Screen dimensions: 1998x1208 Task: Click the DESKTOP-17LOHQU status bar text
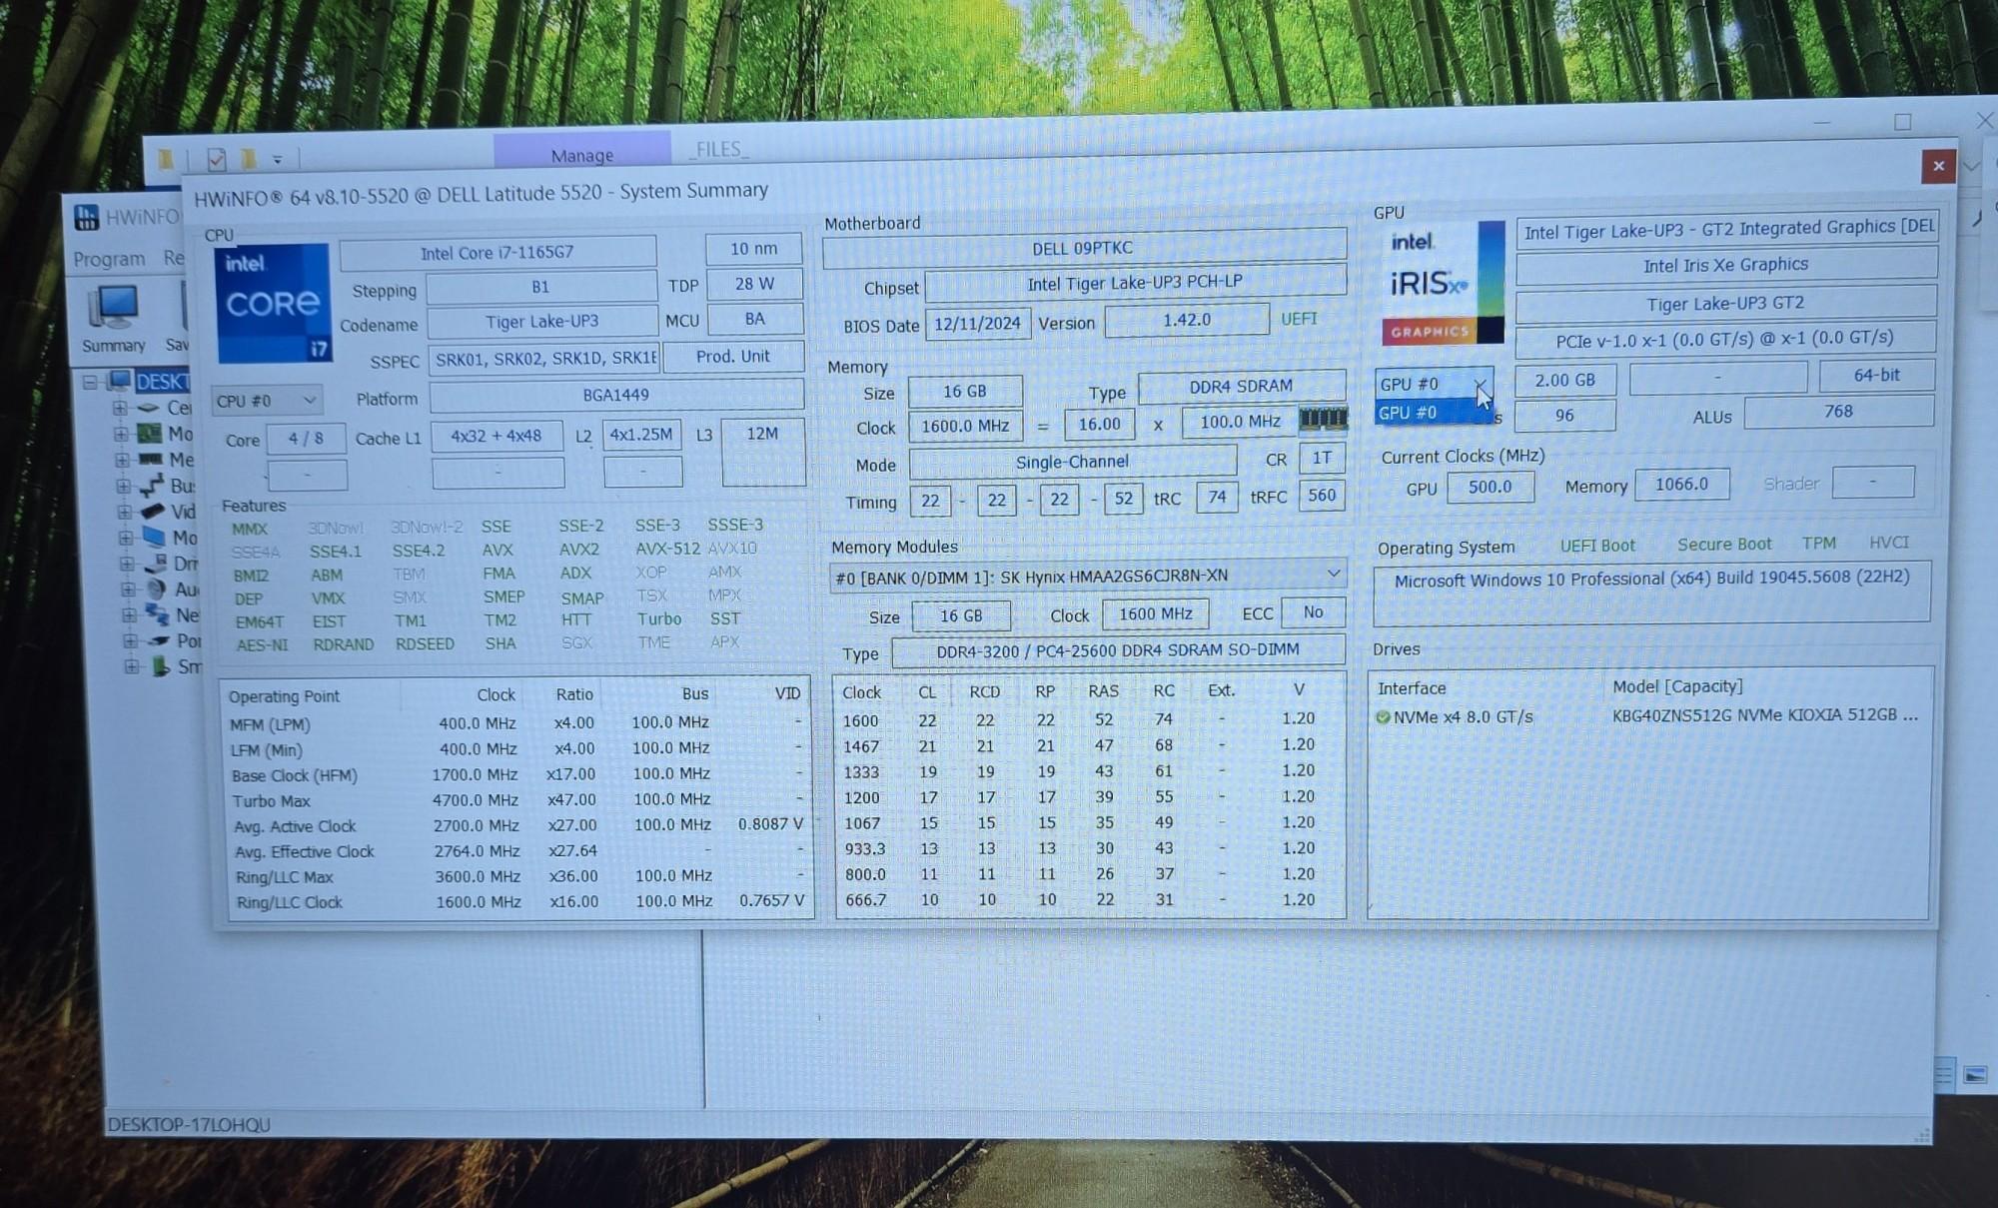click(x=189, y=1124)
